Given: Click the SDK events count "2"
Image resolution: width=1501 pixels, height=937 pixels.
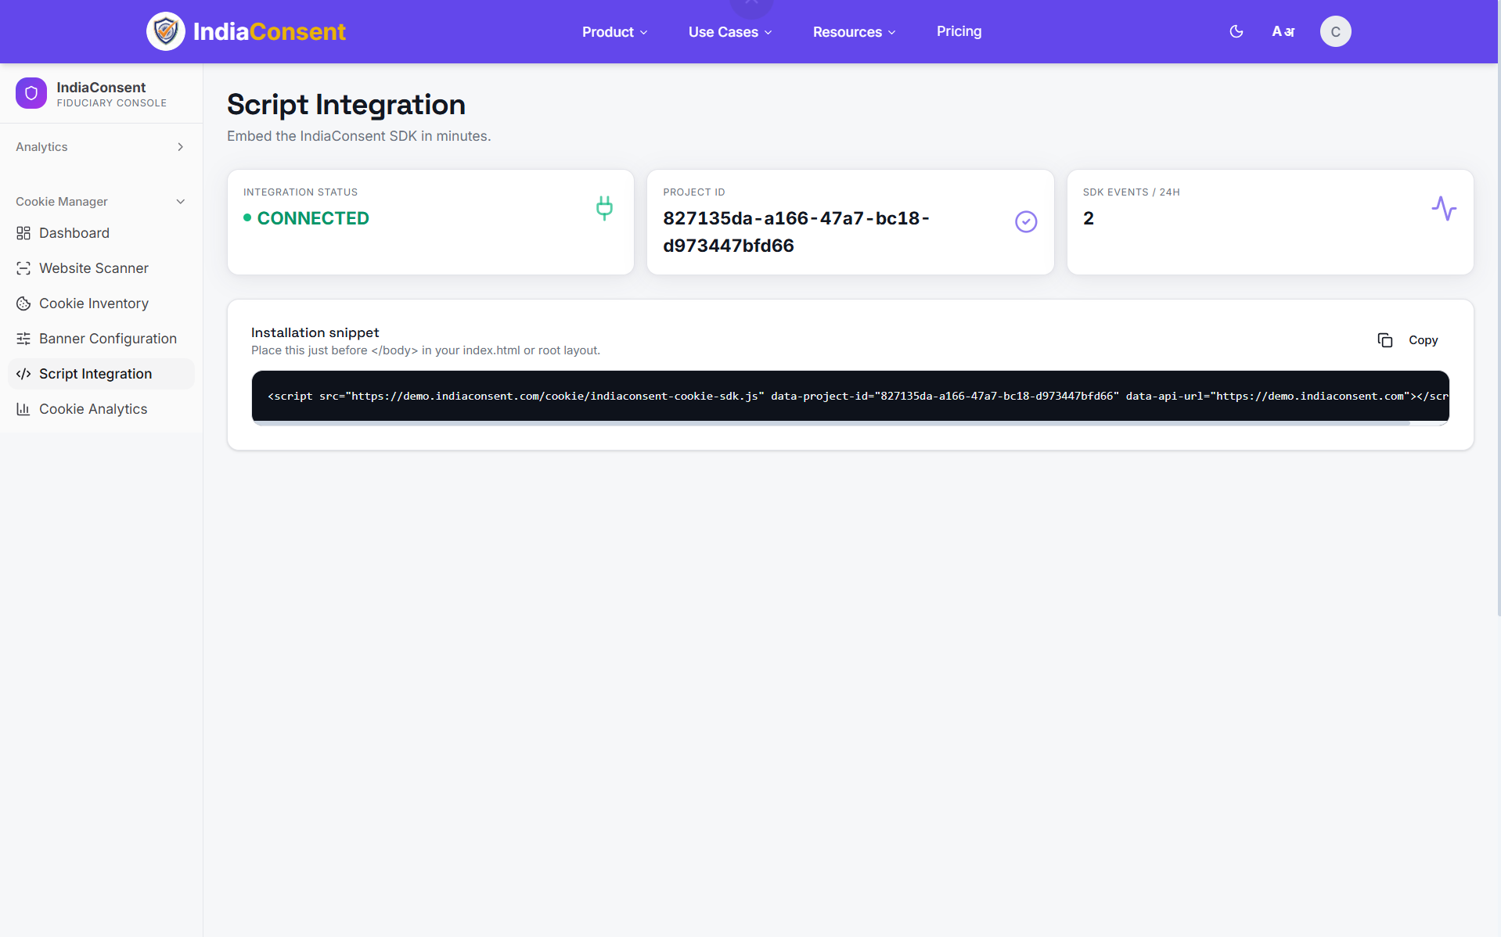Looking at the screenshot, I should point(1089,218).
